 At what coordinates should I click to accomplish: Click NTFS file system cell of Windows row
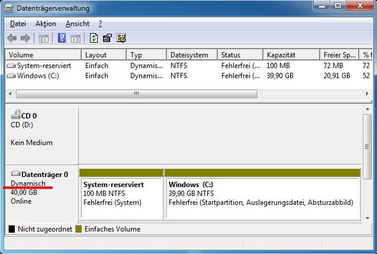click(179, 76)
